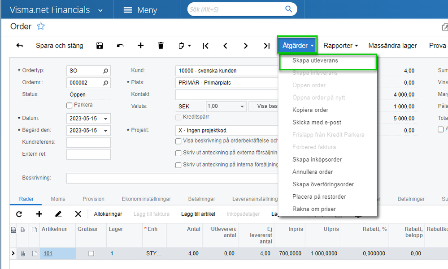Toggle Gratisartikel checkbox on row 101

click(x=91, y=253)
